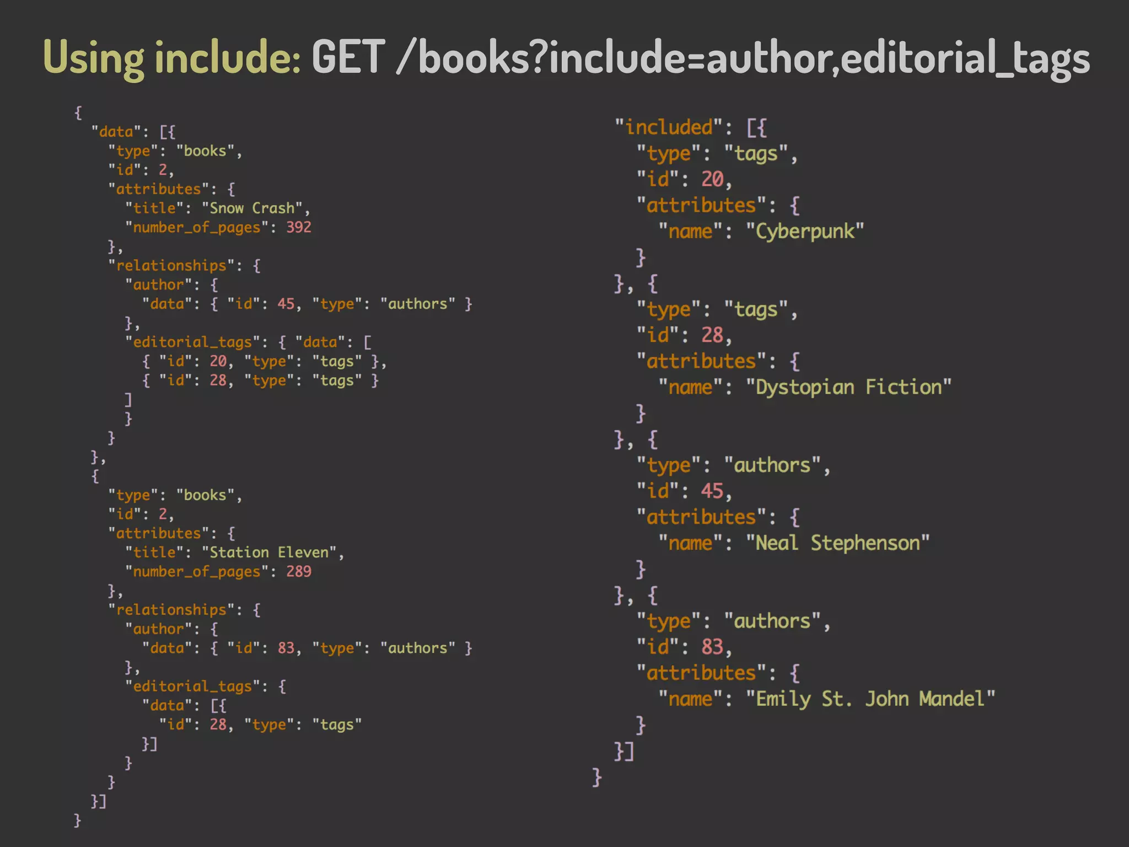Select the "title": "Snow Crash" line
1129x847 pixels.
[218, 208]
